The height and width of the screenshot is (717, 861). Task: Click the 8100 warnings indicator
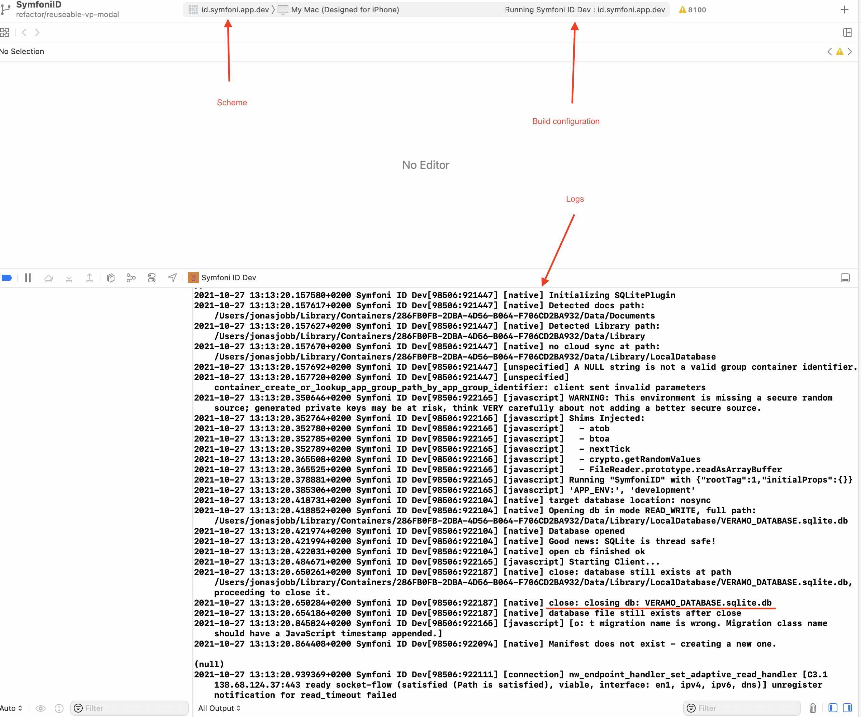[x=693, y=10]
